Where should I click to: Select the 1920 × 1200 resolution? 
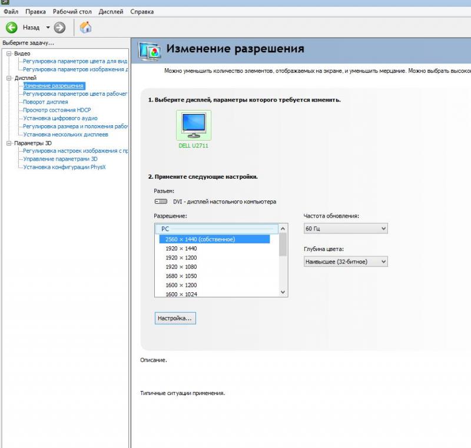[181, 258]
